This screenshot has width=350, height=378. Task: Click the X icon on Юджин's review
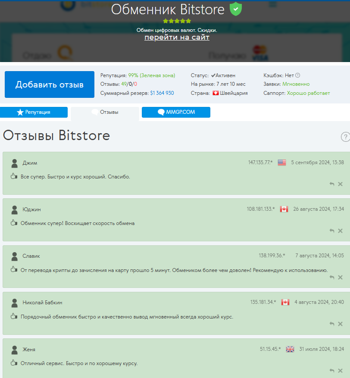point(340,231)
